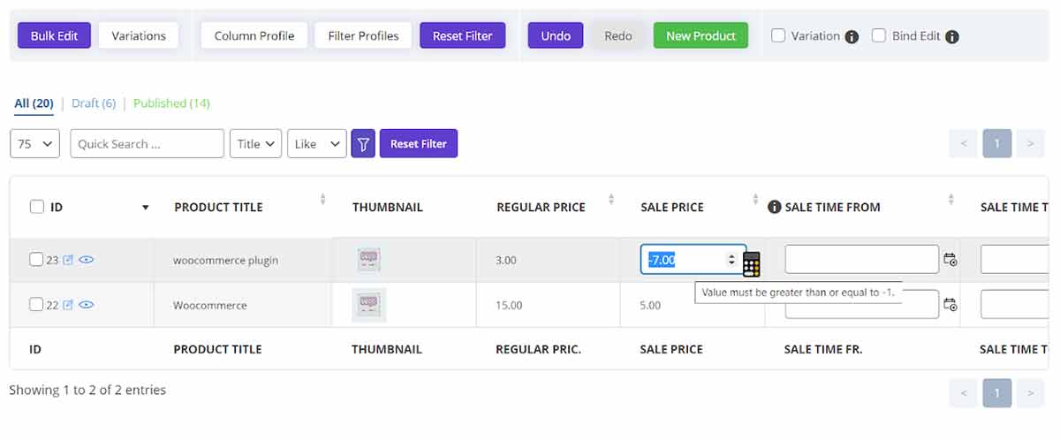Viewport: 1060px width, 441px height.
Task: Click the purple funnel filter icon
Action: tap(363, 144)
